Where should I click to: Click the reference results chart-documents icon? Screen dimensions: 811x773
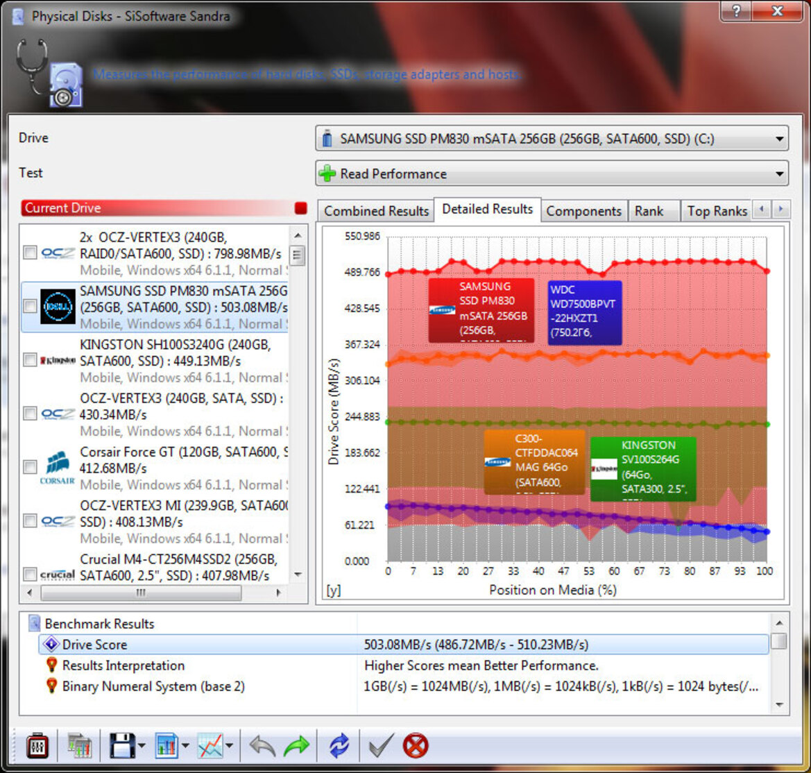click(x=80, y=745)
